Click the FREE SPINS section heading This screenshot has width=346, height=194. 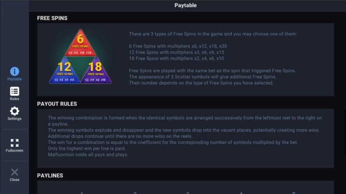tap(52, 18)
